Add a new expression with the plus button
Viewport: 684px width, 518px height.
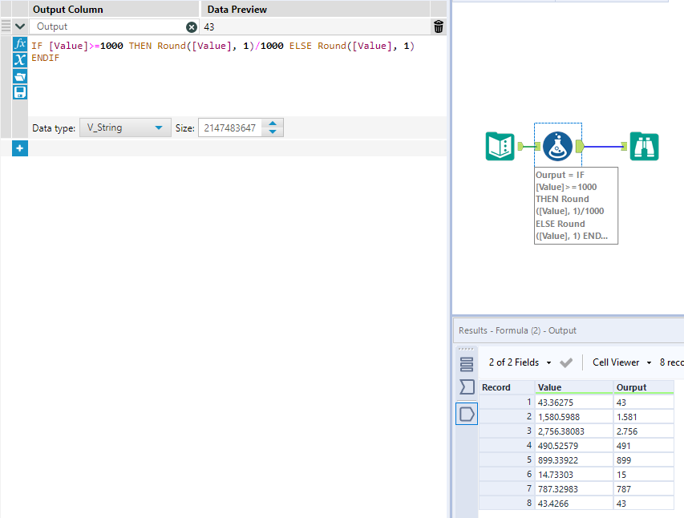coord(20,148)
